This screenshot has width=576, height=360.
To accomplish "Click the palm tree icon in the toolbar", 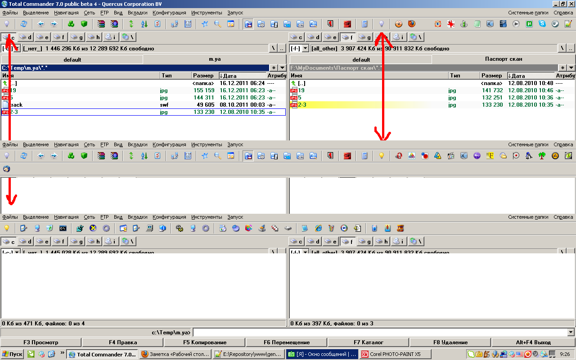I will 542,156.
